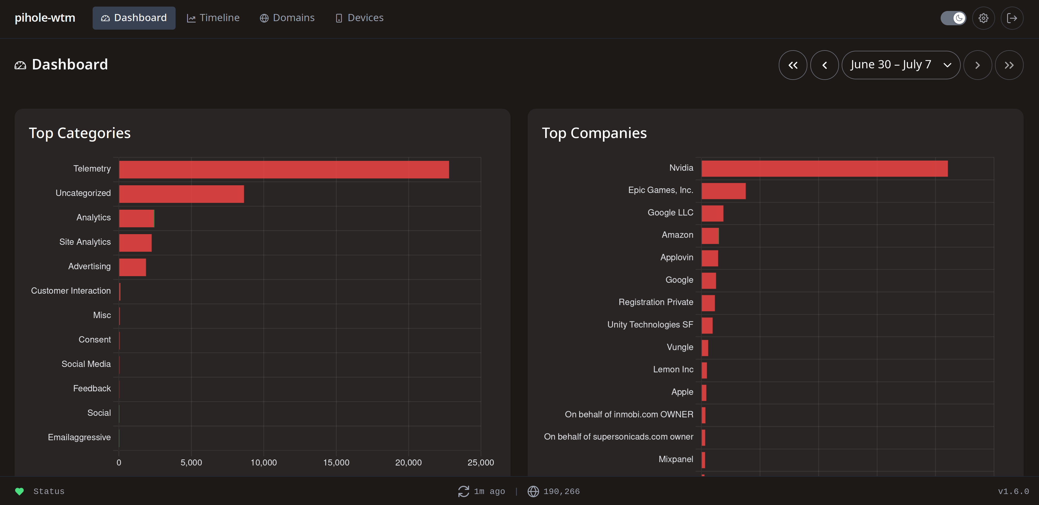Click the green heart status icon
Image resolution: width=1039 pixels, height=505 pixels.
(19, 491)
